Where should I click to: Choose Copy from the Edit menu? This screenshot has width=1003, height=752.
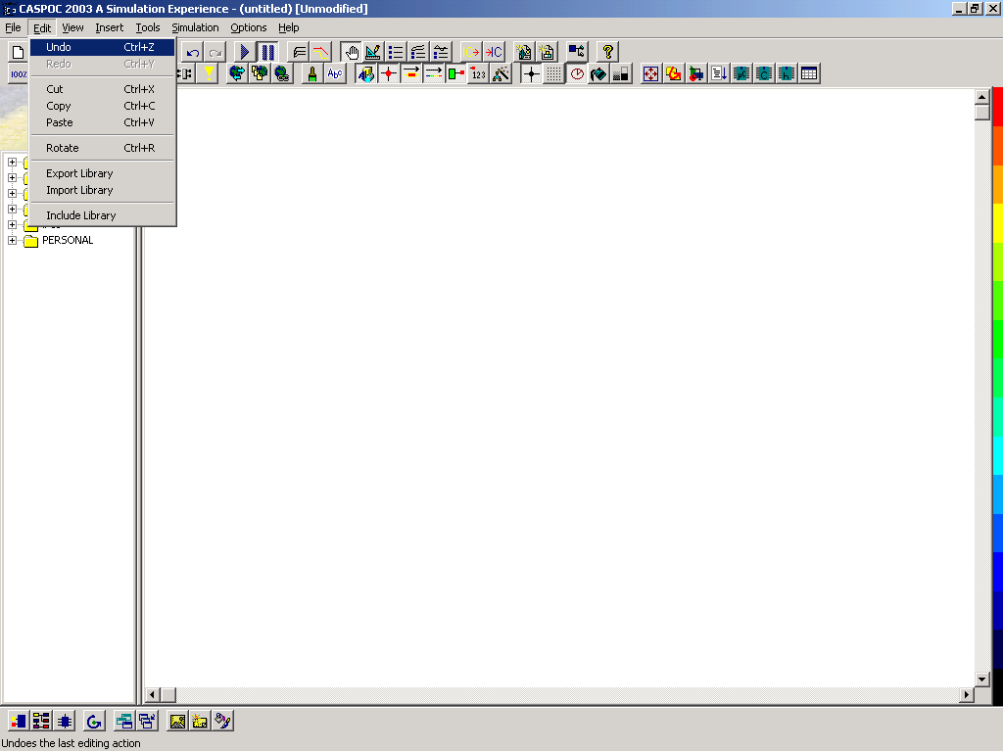102,106
